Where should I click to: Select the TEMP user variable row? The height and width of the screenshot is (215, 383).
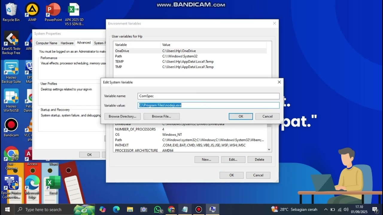190,62
